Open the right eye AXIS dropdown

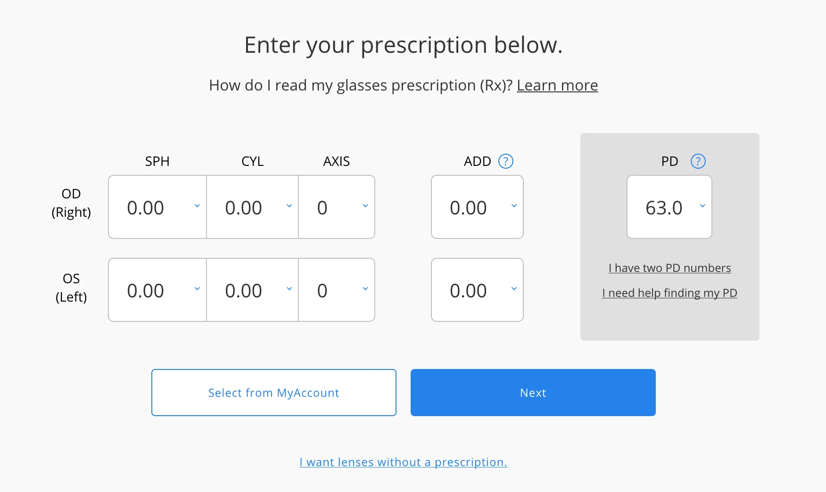(365, 206)
